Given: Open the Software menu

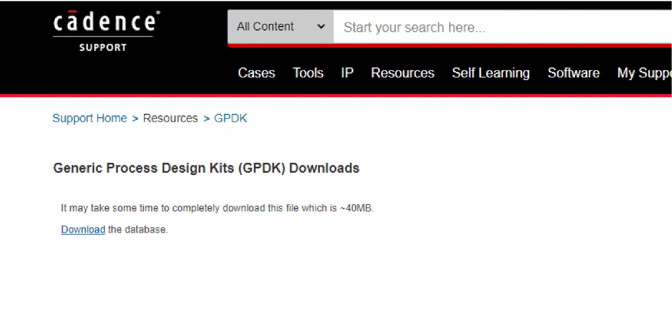Looking at the screenshot, I should pyautogui.click(x=573, y=73).
